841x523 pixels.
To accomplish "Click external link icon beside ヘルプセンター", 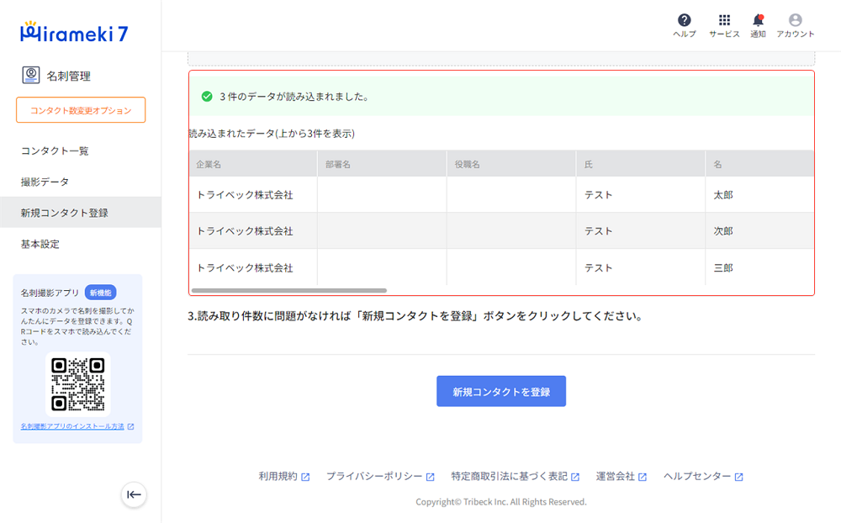I will (738, 477).
